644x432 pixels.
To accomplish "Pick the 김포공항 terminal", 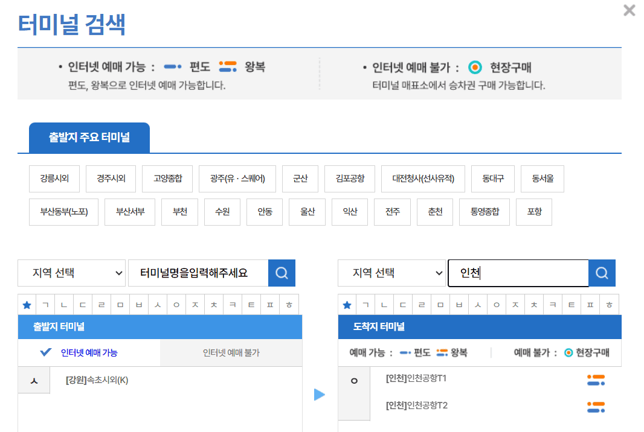I will [x=350, y=179].
